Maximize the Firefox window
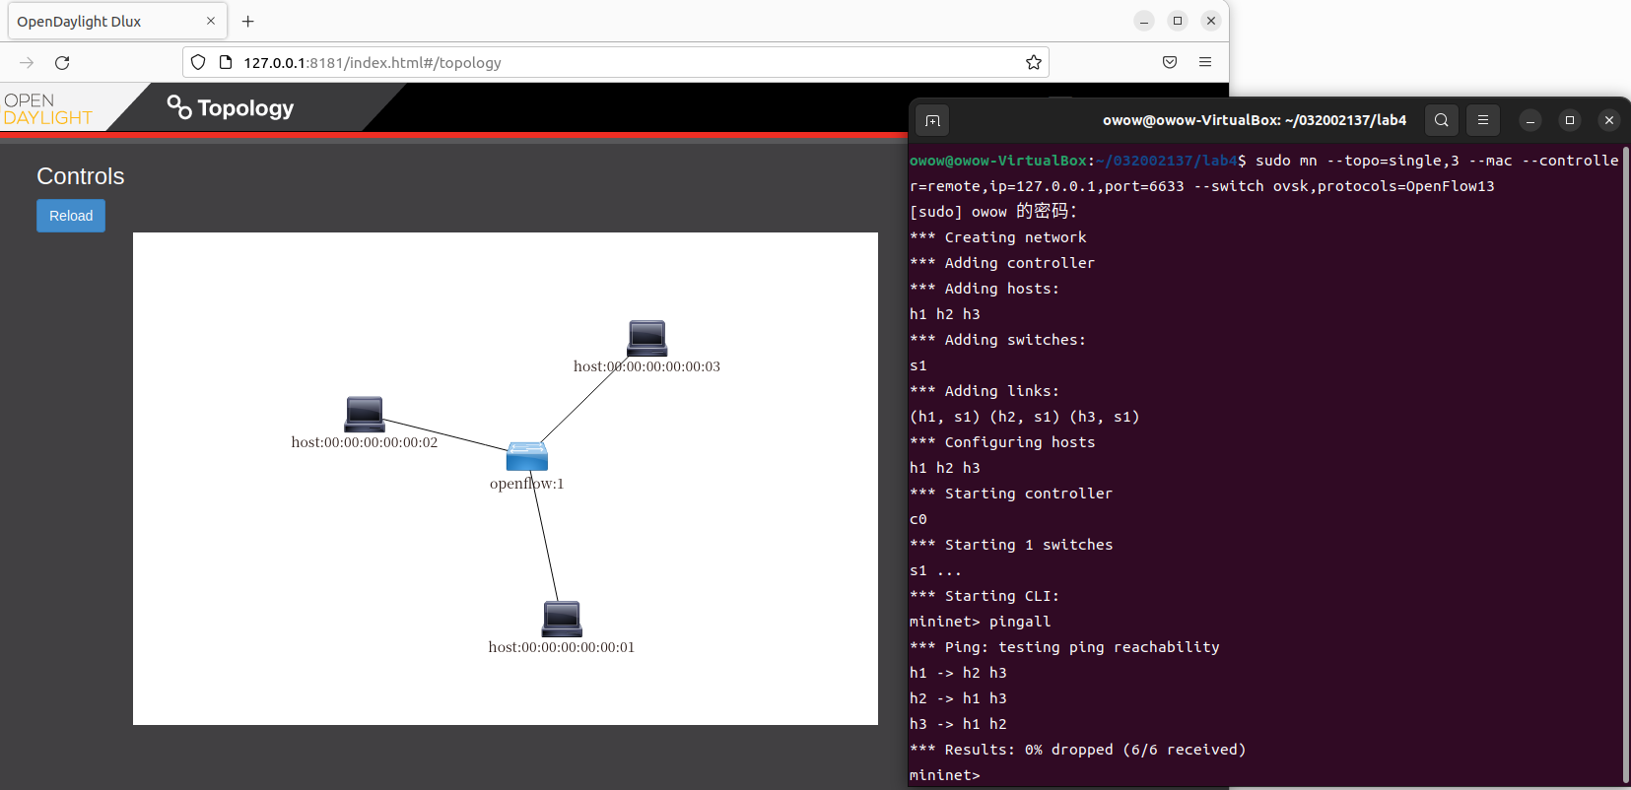 pos(1178,21)
